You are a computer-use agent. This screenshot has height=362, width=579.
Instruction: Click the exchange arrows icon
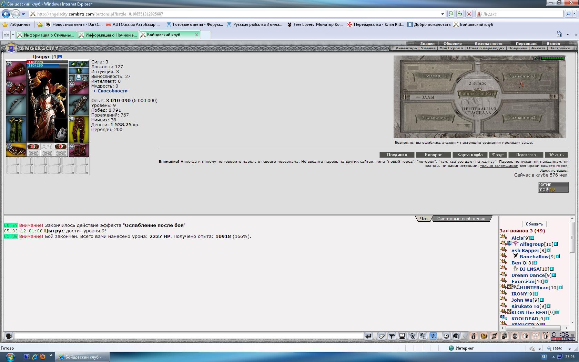pyautogui.click(x=494, y=336)
